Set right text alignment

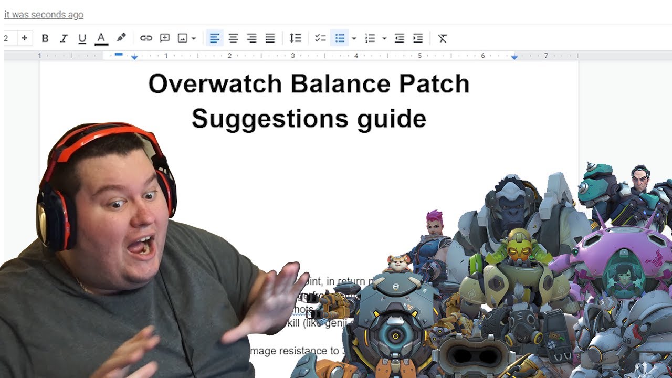pyautogui.click(x=251, y=38)
